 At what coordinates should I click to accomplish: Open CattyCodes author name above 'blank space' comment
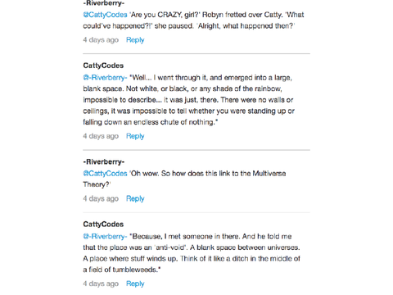pos(103,66)
